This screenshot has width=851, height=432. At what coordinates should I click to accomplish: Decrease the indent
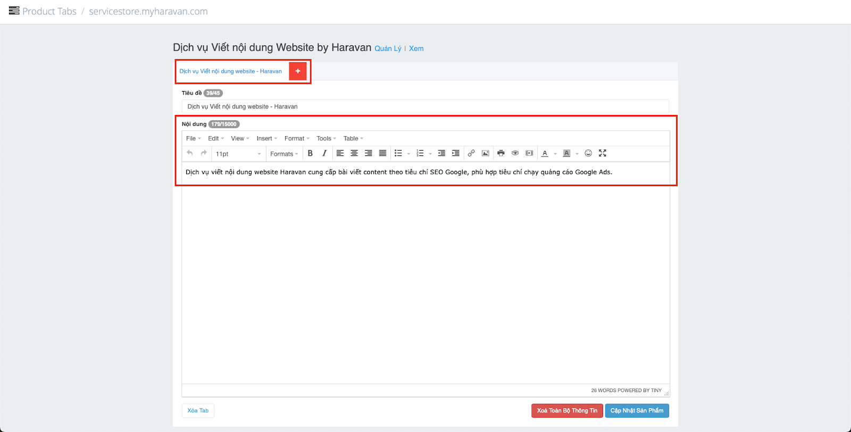[441, 153]
